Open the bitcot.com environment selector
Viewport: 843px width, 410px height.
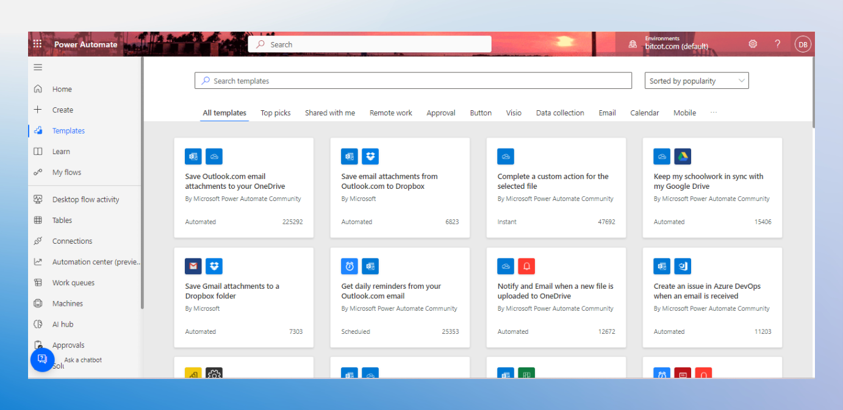coord(676,46)
